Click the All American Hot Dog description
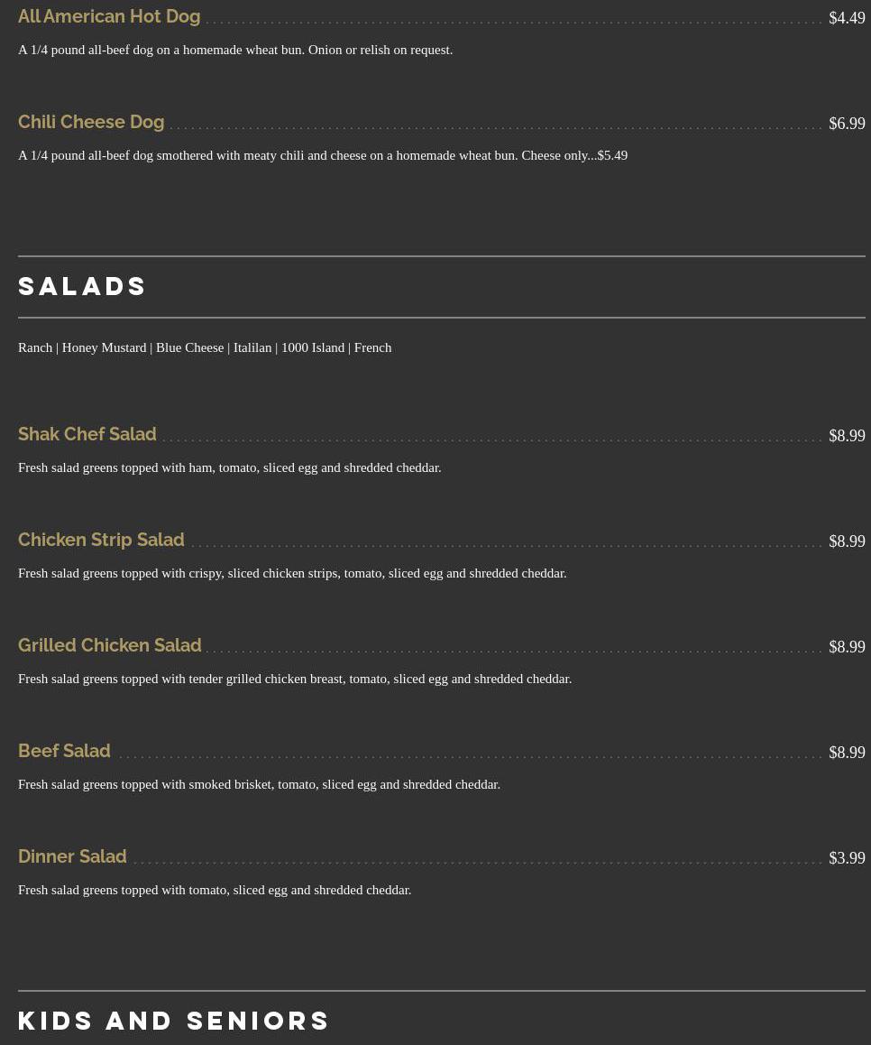871x1045 pixels. click(x=235, y=50)
